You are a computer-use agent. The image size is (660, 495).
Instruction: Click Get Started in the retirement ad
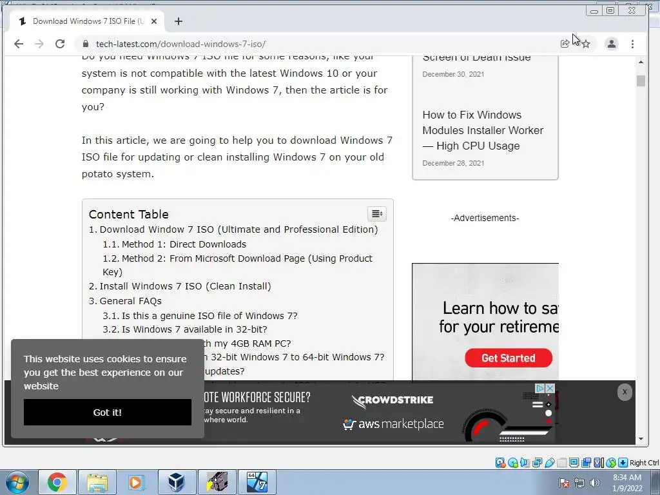509,358
